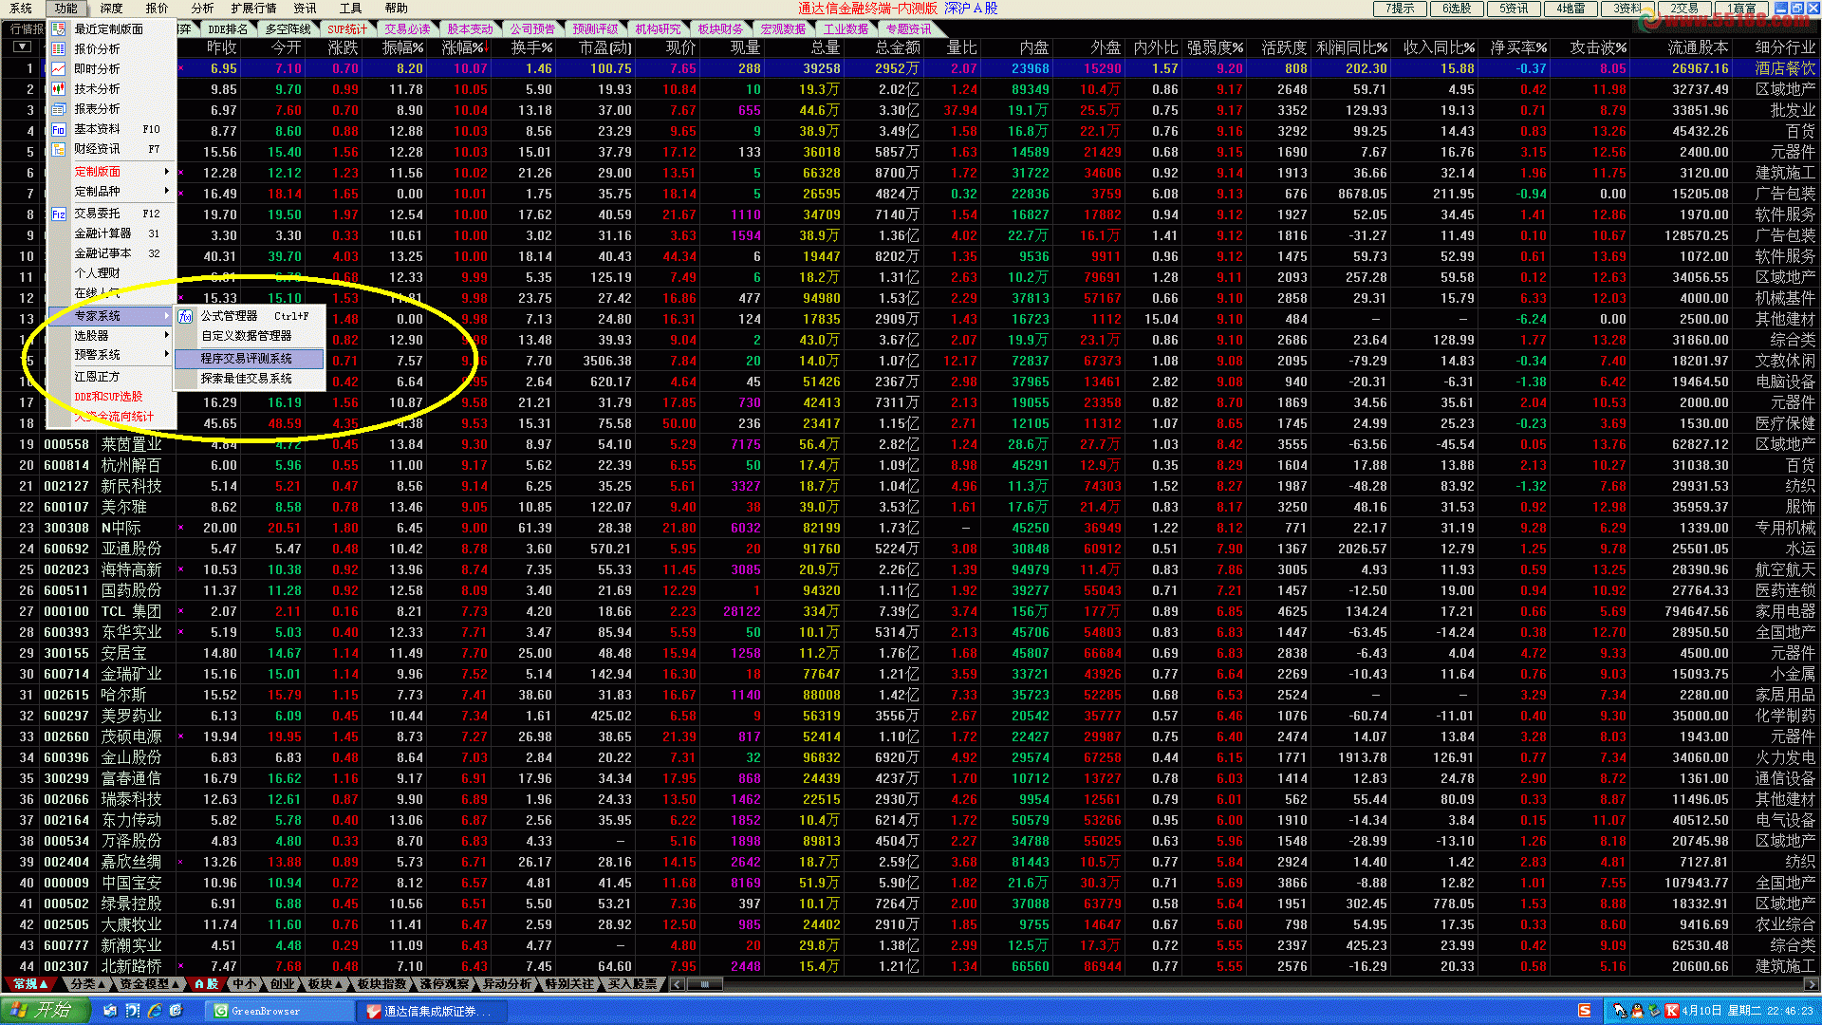This screenshot has width=1822, height=1025.
Task: Expand the 资金模型 bottom tab menu
Action: (151, 984)
